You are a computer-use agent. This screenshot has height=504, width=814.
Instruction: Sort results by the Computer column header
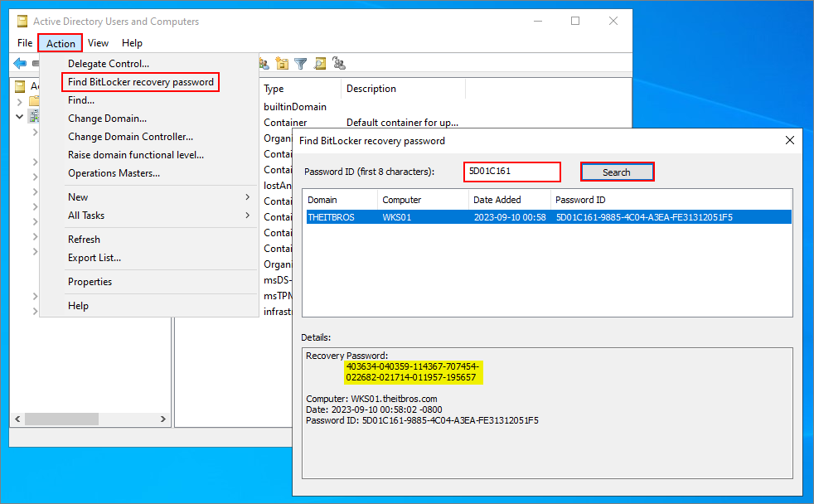(x=423, y=200)
